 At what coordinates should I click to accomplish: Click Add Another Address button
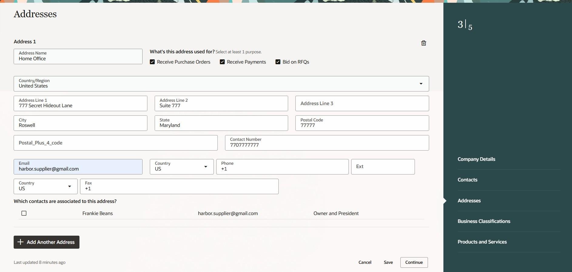[x=46, y=242]
